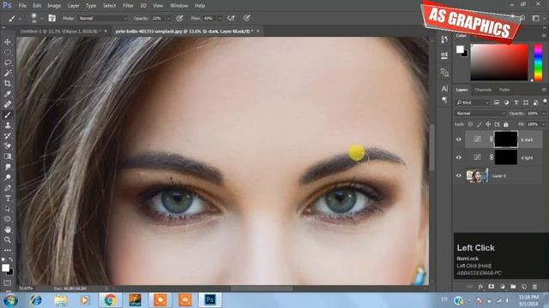Add layer style fx button
This screenshot has height=308, width=549.
480,287
